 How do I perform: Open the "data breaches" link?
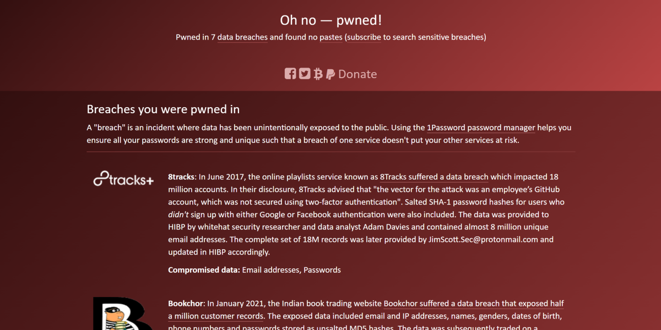tap(242, 37)
